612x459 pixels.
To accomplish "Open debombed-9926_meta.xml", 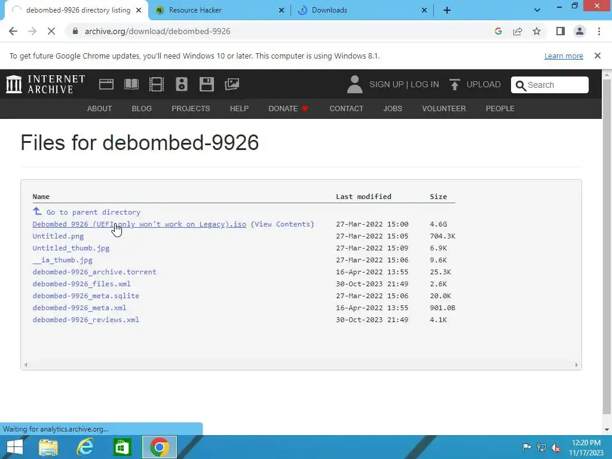I will pos(79,308).
